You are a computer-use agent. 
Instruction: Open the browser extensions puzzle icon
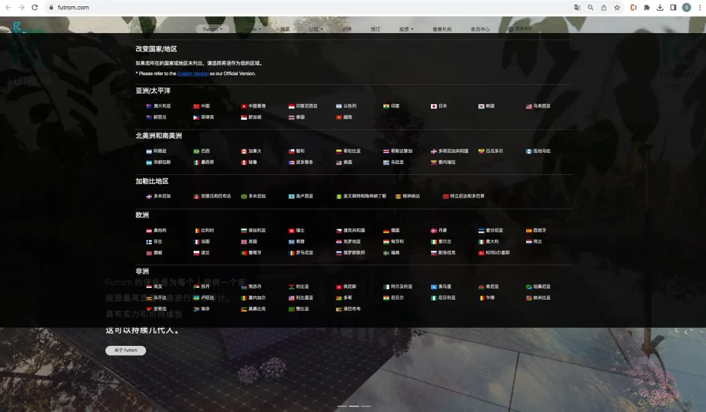coord(647,8)
